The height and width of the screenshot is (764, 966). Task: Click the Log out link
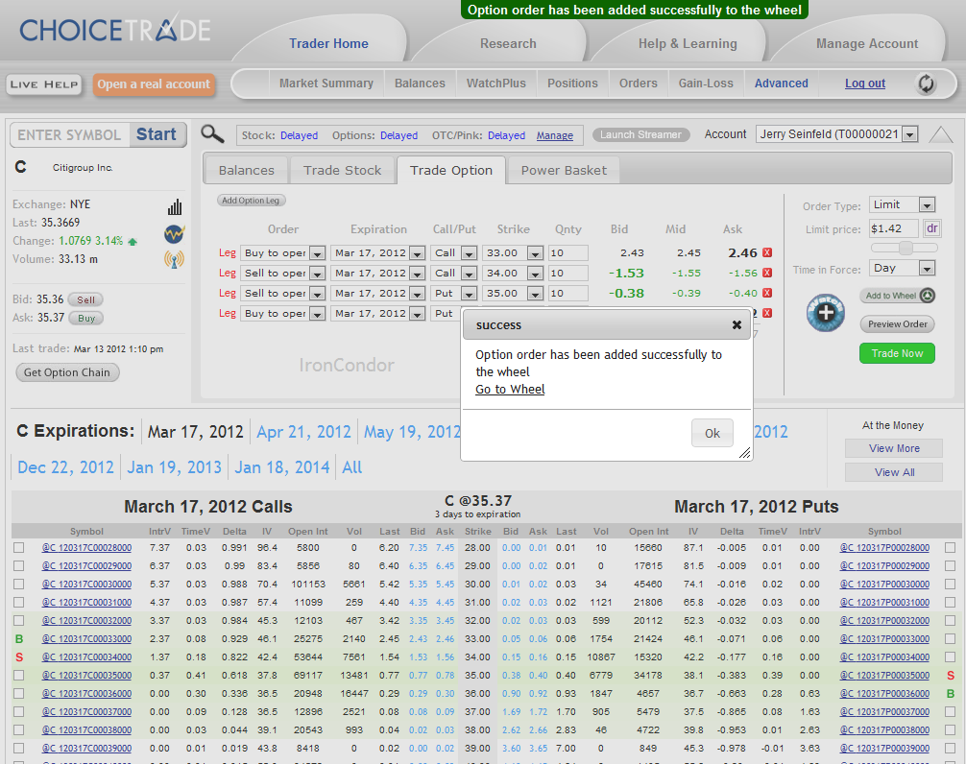click(x=865, y=84)
